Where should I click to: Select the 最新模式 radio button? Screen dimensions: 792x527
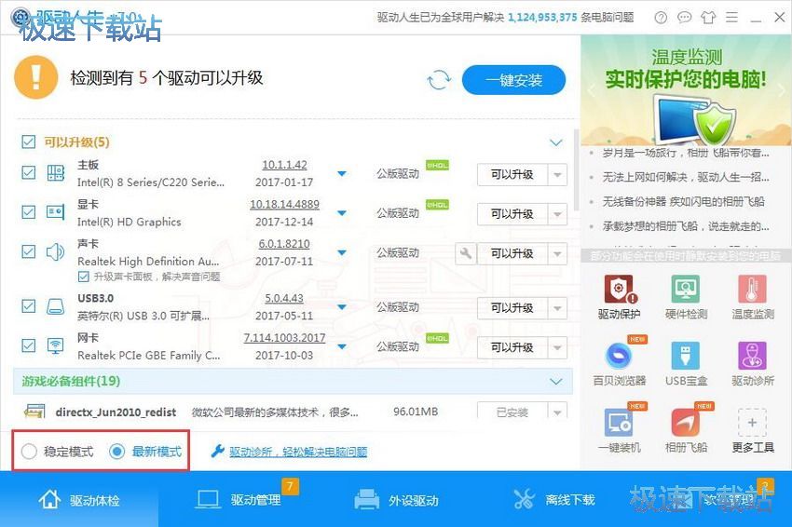tap(117, 452)
